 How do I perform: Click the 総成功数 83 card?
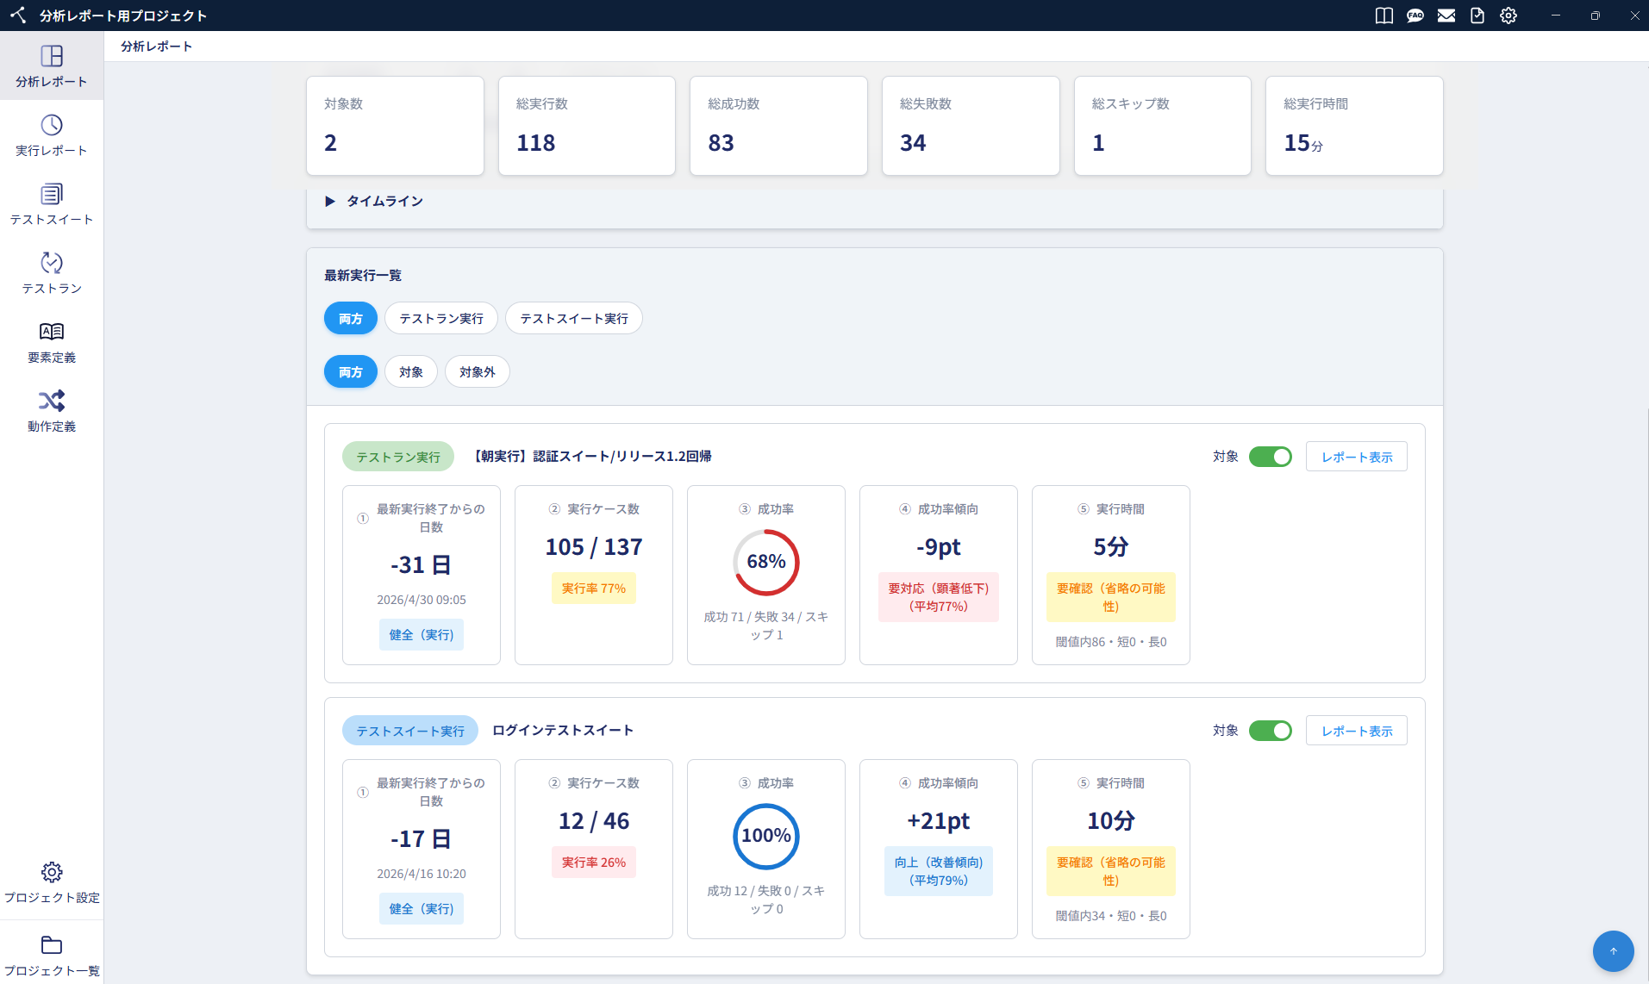coord(778,126)
